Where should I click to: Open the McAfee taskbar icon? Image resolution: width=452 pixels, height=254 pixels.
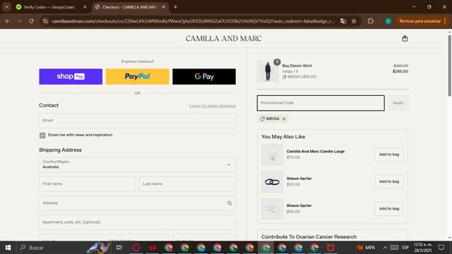331,248
